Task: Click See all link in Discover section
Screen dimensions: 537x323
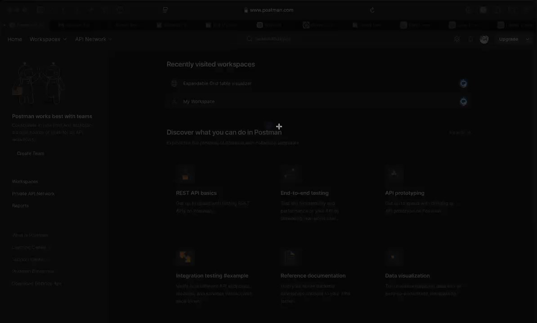Action: click(460, 132)
